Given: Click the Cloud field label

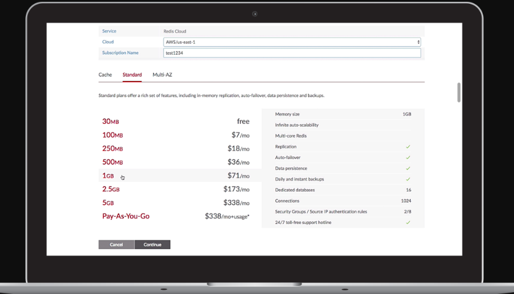Looking at the screenshot, I should pyautogui.click(x=108, y=42).
